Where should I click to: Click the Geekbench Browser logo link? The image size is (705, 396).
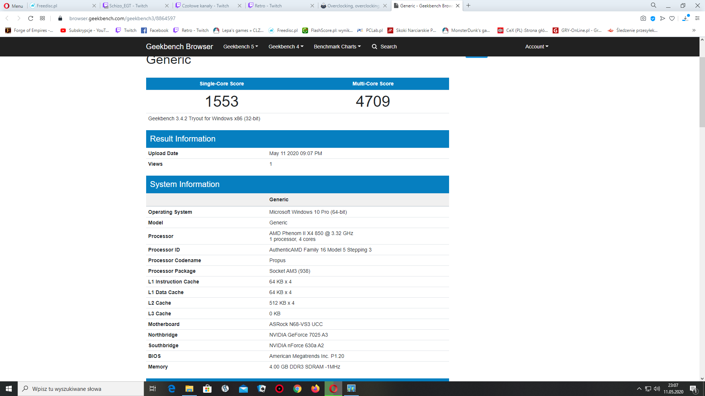pyautogui.click(x=179, y=47)
